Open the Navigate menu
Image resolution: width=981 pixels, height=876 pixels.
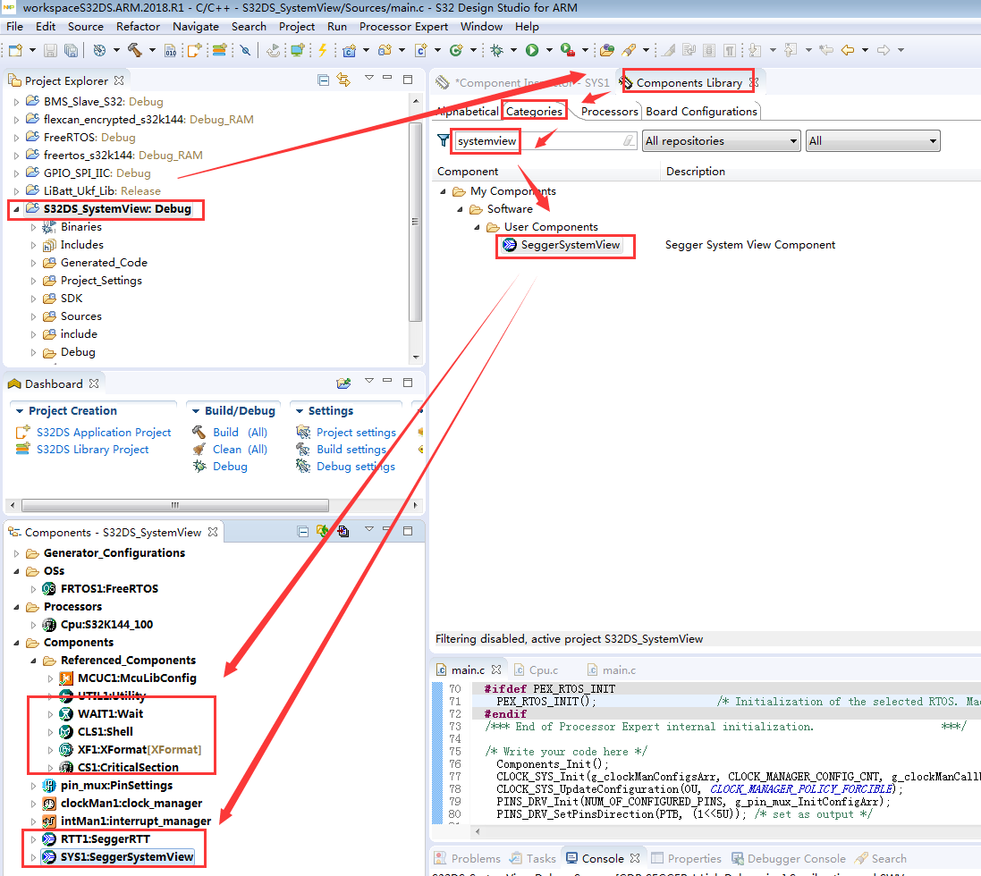tap(195, 26)
